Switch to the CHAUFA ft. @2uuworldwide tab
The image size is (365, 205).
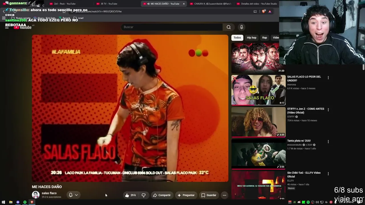[210, 4]
